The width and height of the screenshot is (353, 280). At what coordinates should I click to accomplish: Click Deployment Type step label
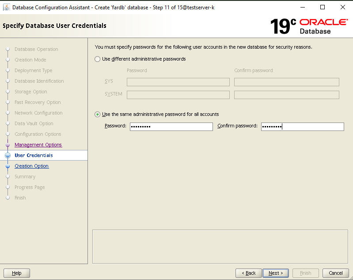click(34, 71)
